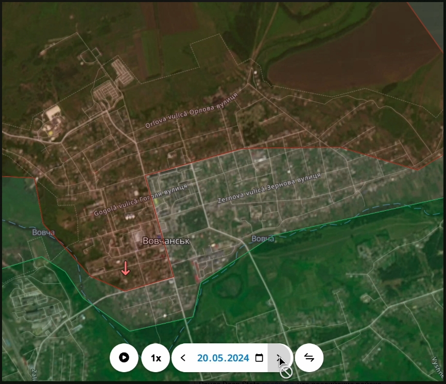
Task: Advance to the next date
Action: tap(279, 357)
